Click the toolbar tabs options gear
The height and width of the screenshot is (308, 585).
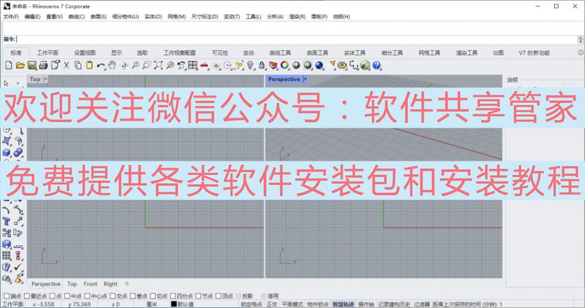tap(580, 52)
